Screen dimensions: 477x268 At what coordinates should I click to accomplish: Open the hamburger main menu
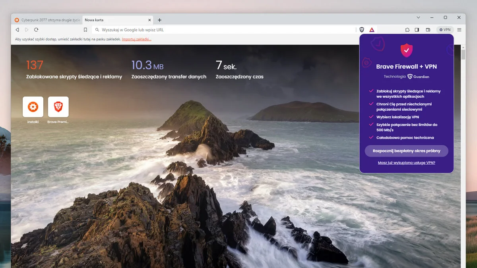click(x=459, y=30)
